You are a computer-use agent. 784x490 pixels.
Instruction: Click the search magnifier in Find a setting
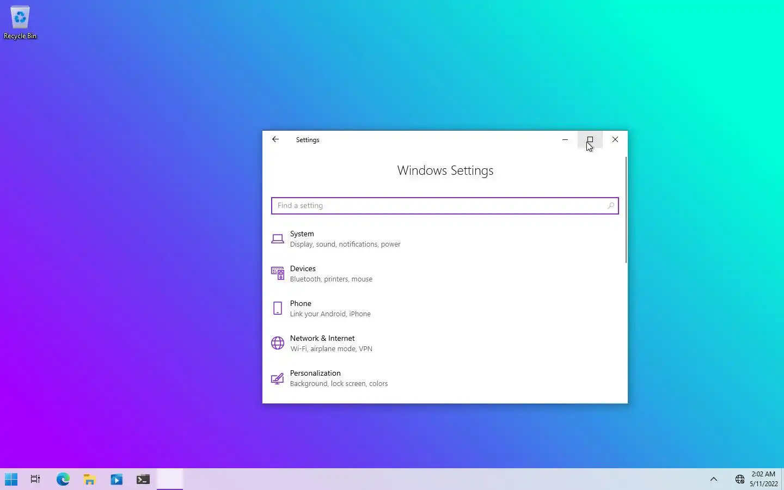610,206
